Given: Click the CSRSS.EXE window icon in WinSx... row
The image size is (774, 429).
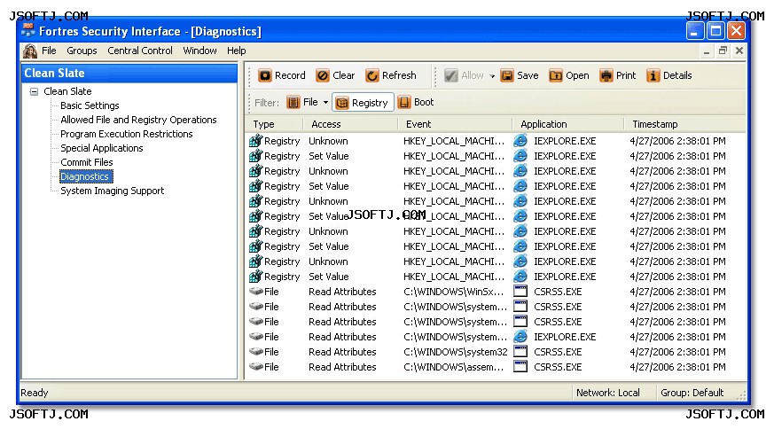Looking at the screenshot, I should pos(520,292).
